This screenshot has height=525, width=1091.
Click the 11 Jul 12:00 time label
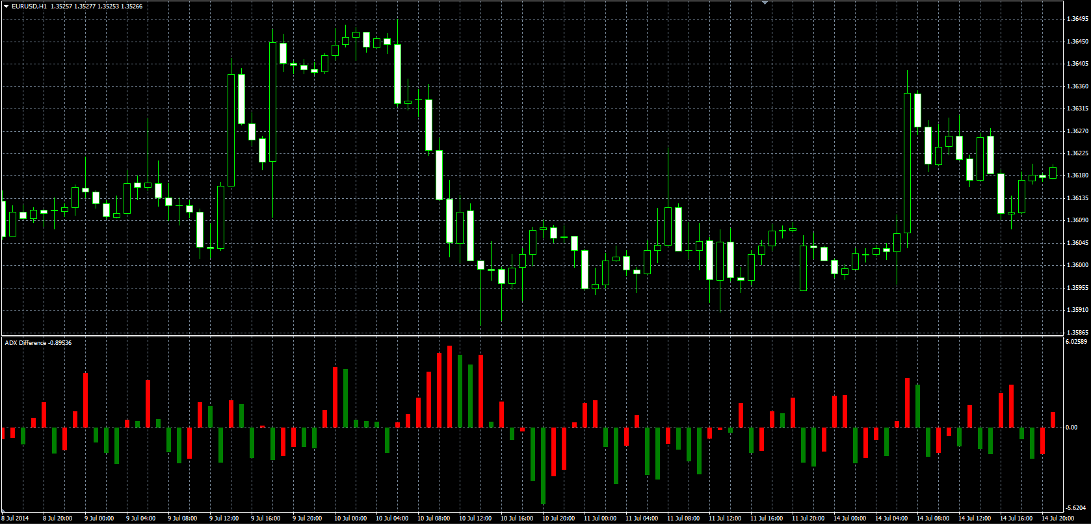(725, 519)
